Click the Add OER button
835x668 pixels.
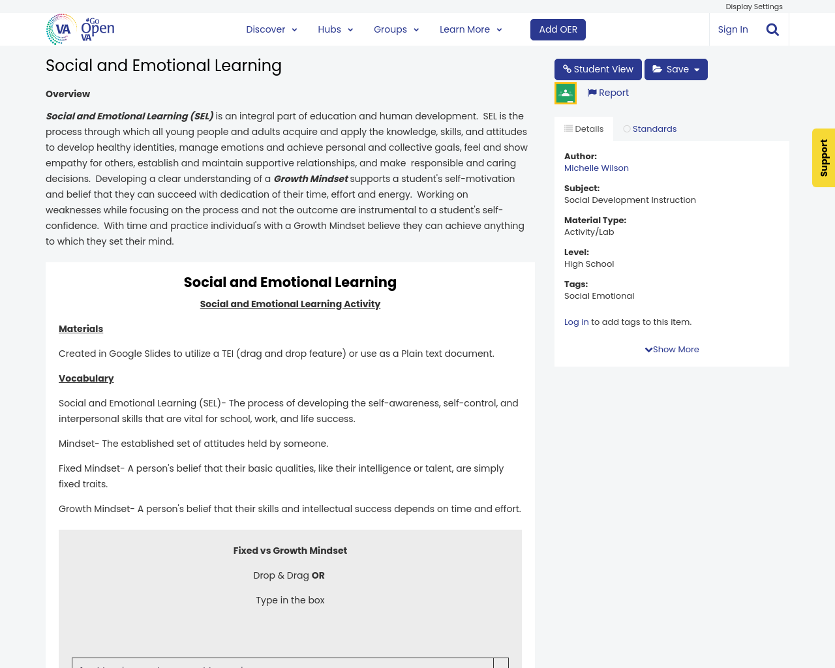pyautogui.click(x=558, y=29)
